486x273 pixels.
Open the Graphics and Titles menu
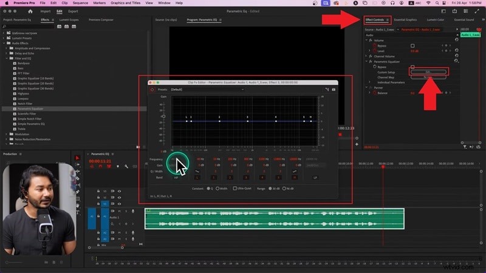click(126, 3)
